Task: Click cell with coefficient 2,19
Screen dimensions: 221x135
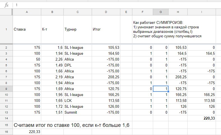Action: (52, 77)
